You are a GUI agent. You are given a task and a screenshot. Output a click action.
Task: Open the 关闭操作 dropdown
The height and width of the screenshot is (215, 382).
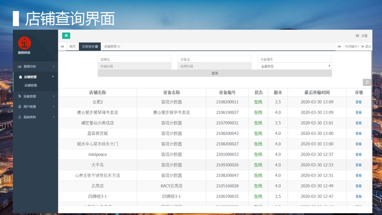[x=352, y=46]
